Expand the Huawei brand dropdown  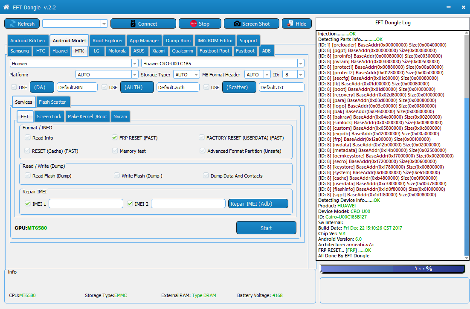coord(135,63)
